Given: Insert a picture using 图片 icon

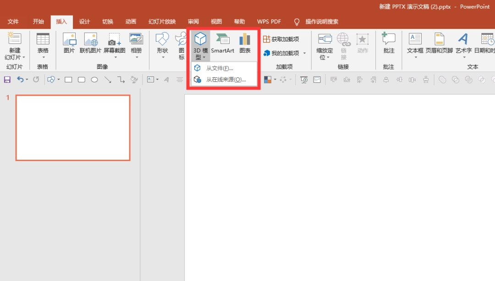Looking at the screenshot, I should click(x=69, y=44).
